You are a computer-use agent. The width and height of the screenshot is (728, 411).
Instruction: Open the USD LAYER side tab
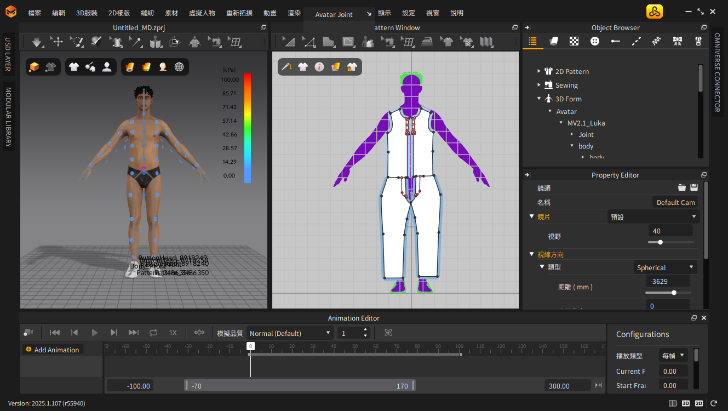(x=8, y=54)
